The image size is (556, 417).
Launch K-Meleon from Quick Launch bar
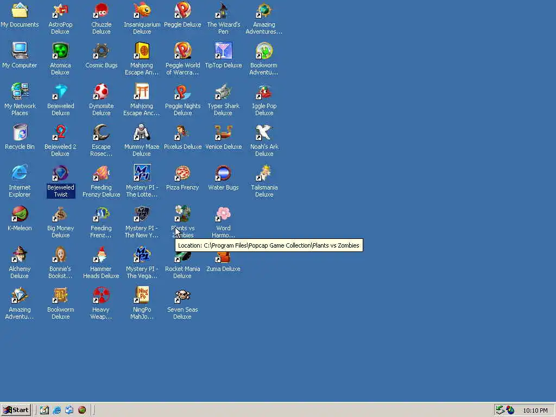tap(82, 410)
